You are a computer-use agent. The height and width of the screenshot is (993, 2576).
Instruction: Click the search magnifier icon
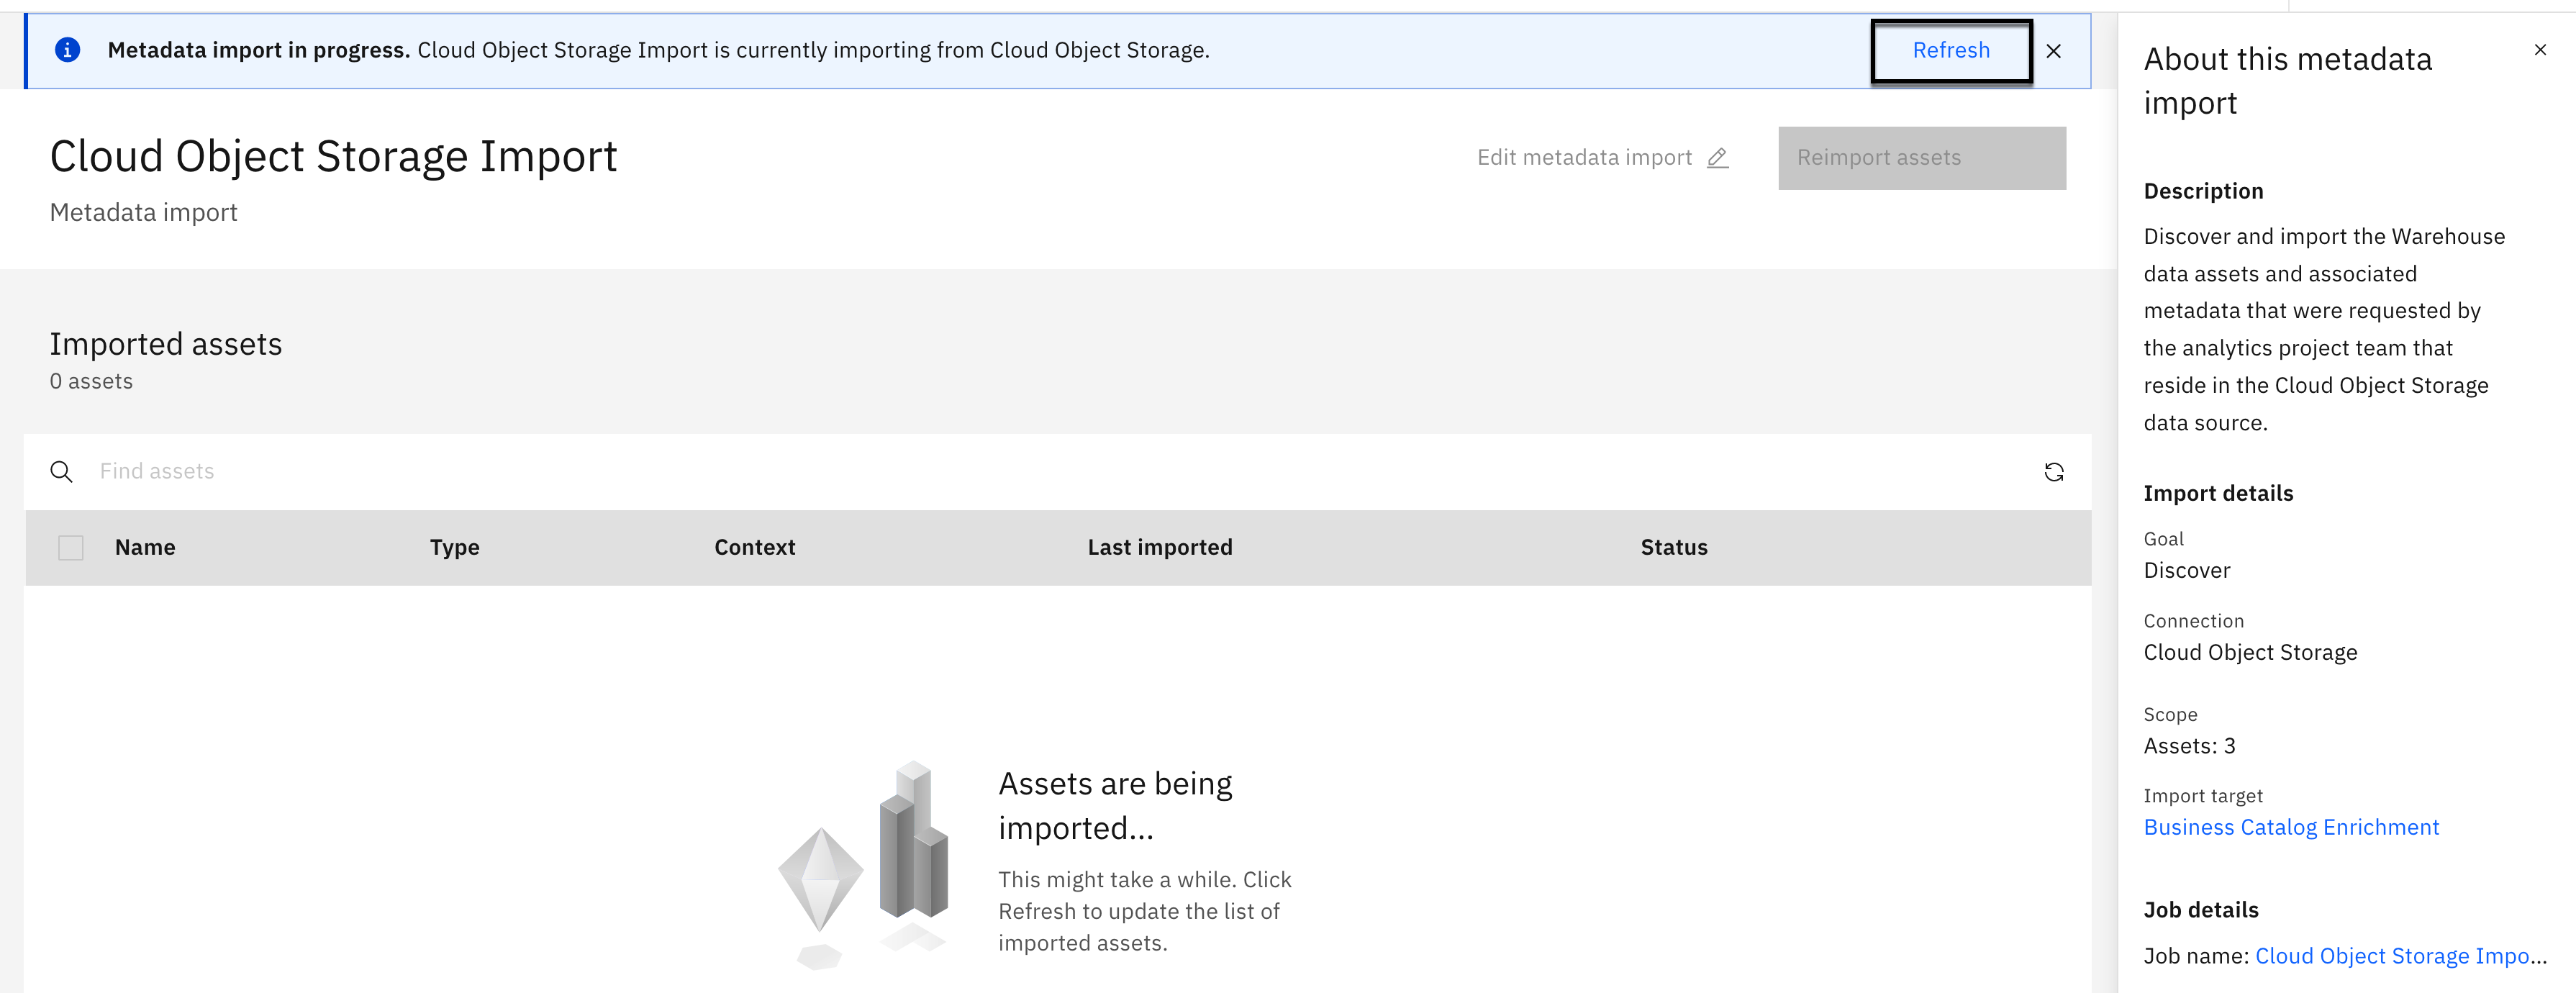click(x=61, y=472)
